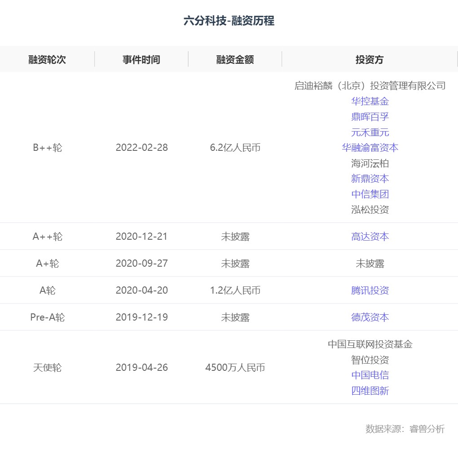Click the date 2020-09-27
Image resolution: width=458 pixels, height=453 pixels.
141,264
